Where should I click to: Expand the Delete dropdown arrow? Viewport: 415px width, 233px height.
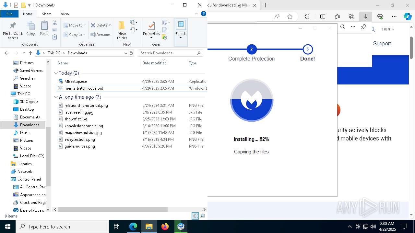pos(110,25)
